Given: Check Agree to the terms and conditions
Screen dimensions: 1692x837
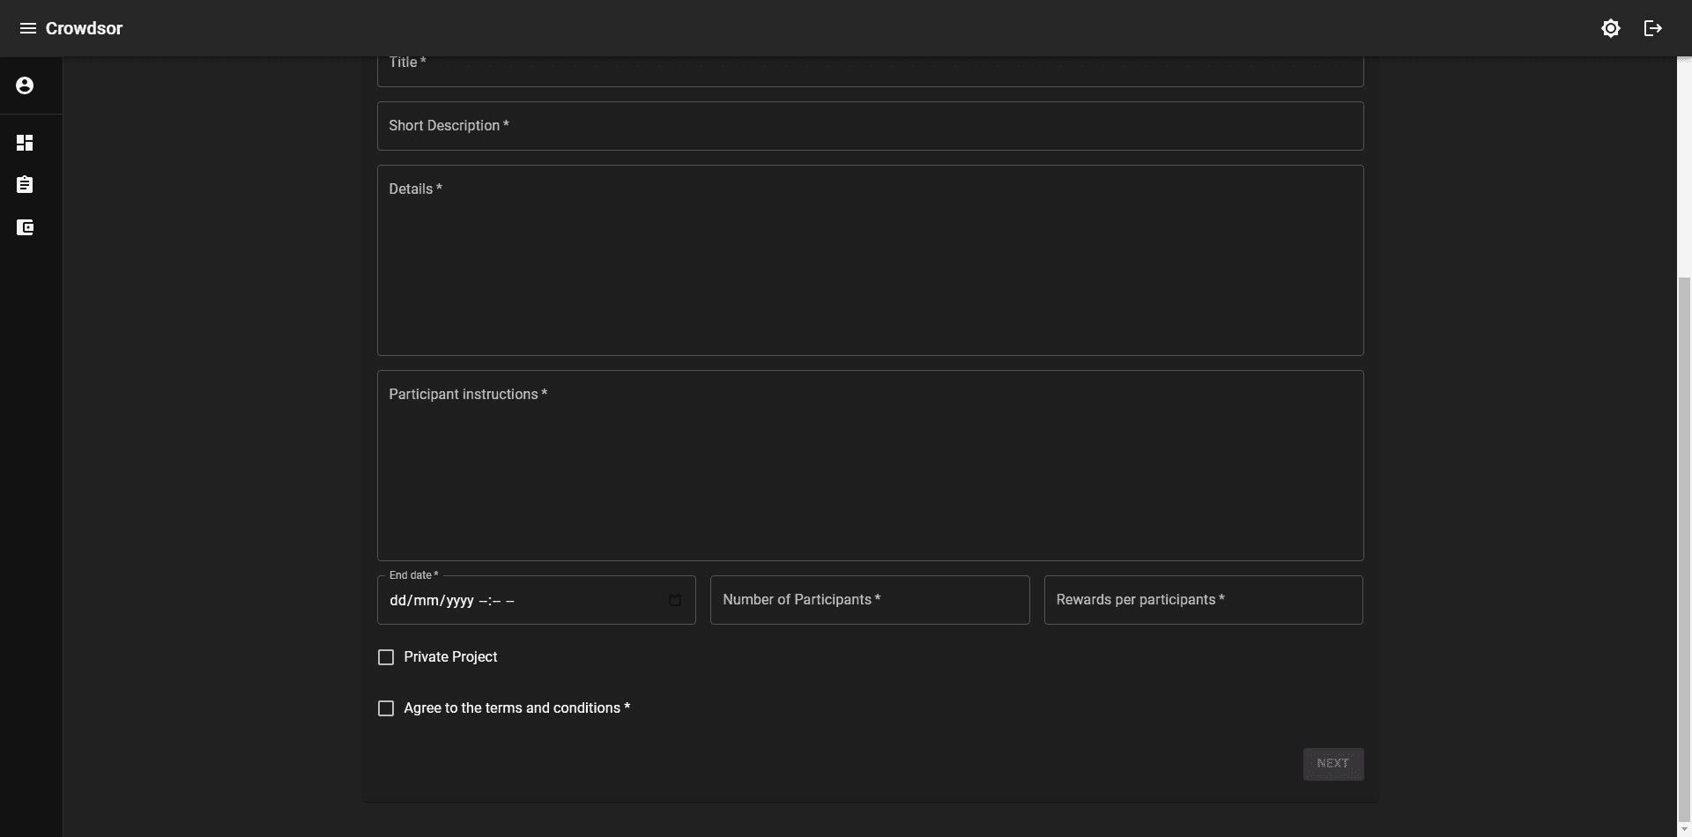Looking at the screenshot, I should (386, 708).
